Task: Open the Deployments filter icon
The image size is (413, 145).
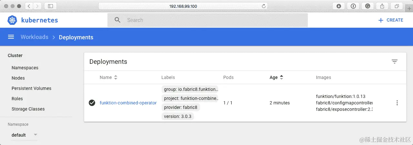Action: tap(394, 62)
